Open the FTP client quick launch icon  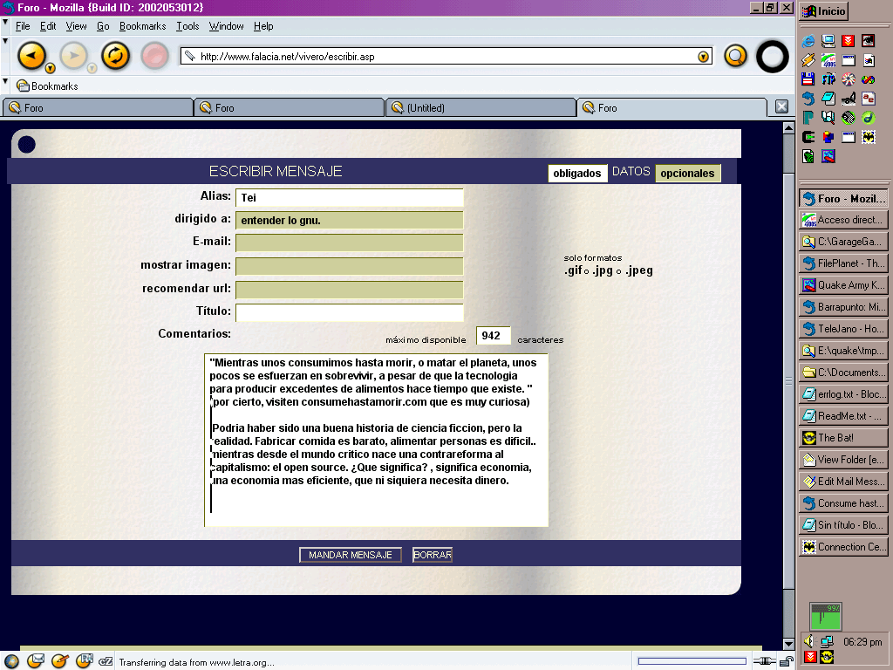(828, 79)
